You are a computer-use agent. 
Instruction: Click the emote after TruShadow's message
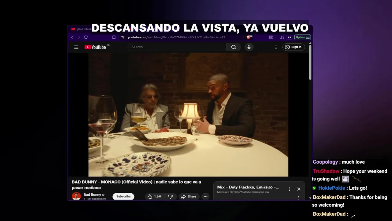click(345, 179)
